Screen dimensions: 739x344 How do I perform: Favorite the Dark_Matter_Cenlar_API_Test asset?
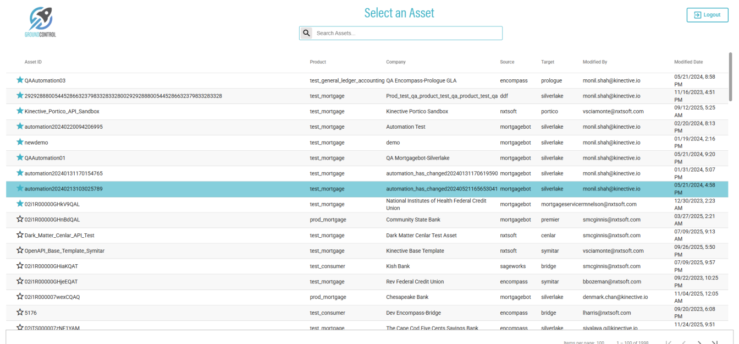click(x=20, y=235)
